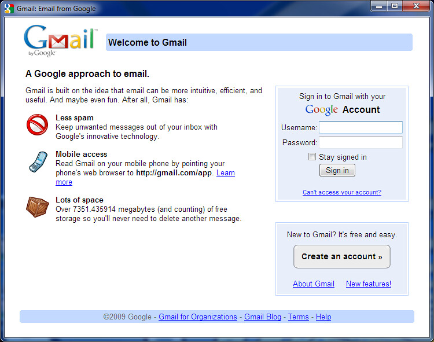
Task: Click the Mobile access heading text
Action: click(x=82, y=154)
